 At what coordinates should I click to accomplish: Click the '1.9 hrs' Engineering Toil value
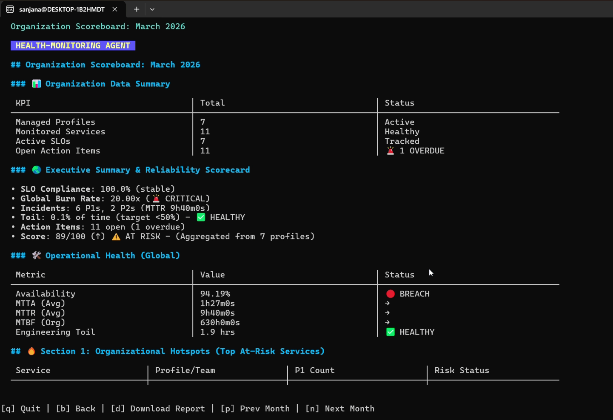pyautogui.click(x=217, y=332)
